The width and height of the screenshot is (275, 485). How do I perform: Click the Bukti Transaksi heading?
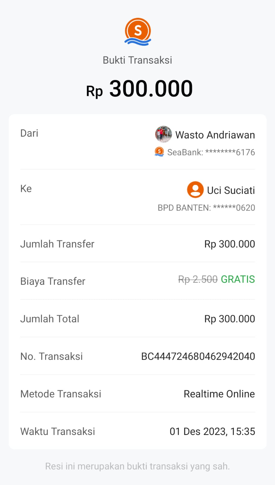click(137, 60)
